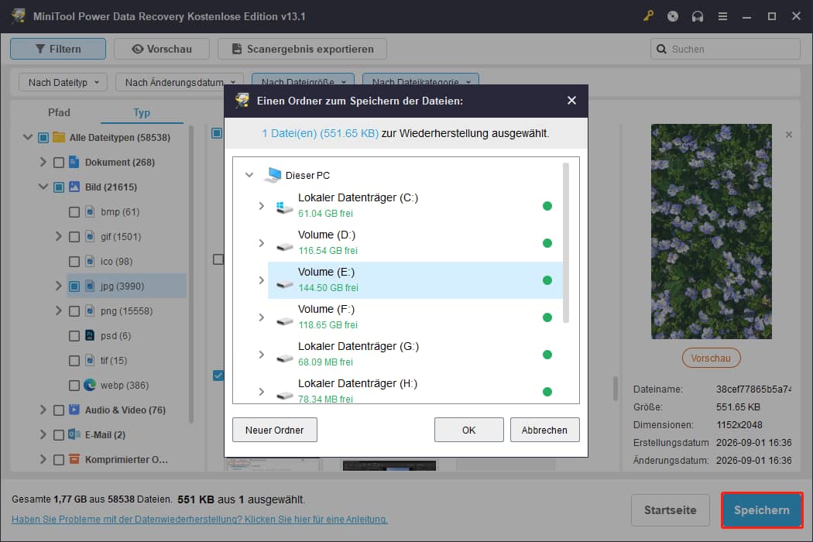Open the hamburger menu icon
Screen dimensions: 813x542
[x=722, y=16]
